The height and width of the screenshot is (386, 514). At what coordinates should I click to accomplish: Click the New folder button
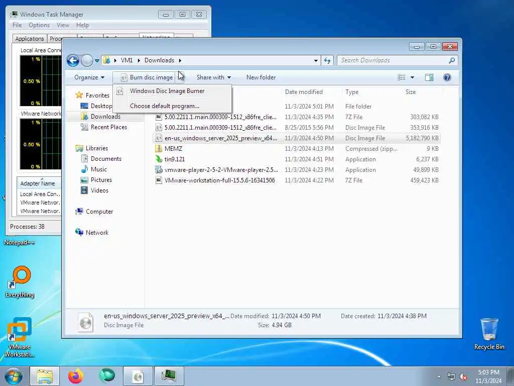point(261,77)
